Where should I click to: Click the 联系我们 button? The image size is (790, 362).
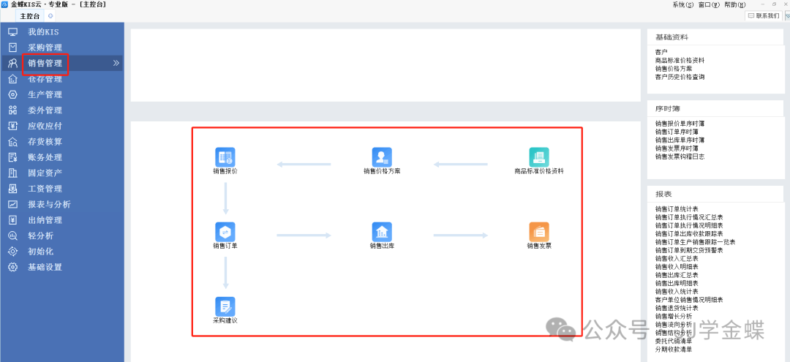coord(763,15)
